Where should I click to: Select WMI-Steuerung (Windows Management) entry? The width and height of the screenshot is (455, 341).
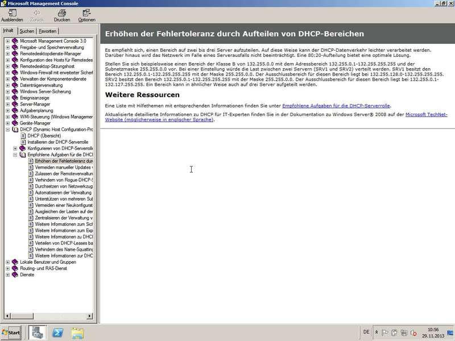click(56, 117)
